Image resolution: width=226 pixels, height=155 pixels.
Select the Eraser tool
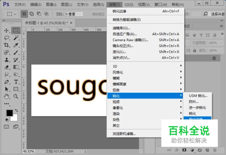6,67
